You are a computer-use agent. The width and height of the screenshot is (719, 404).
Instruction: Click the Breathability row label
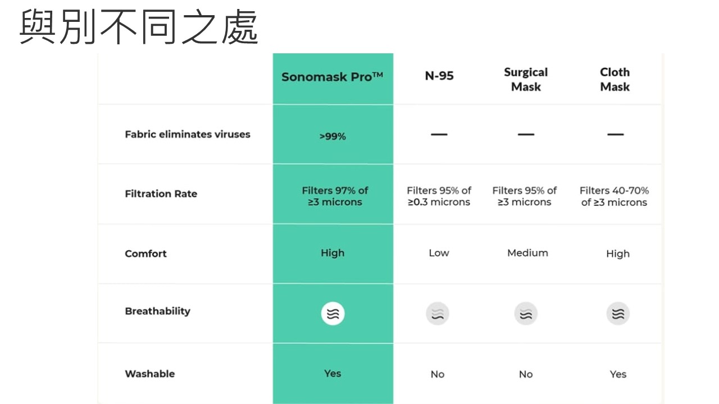tap(157, 311)
